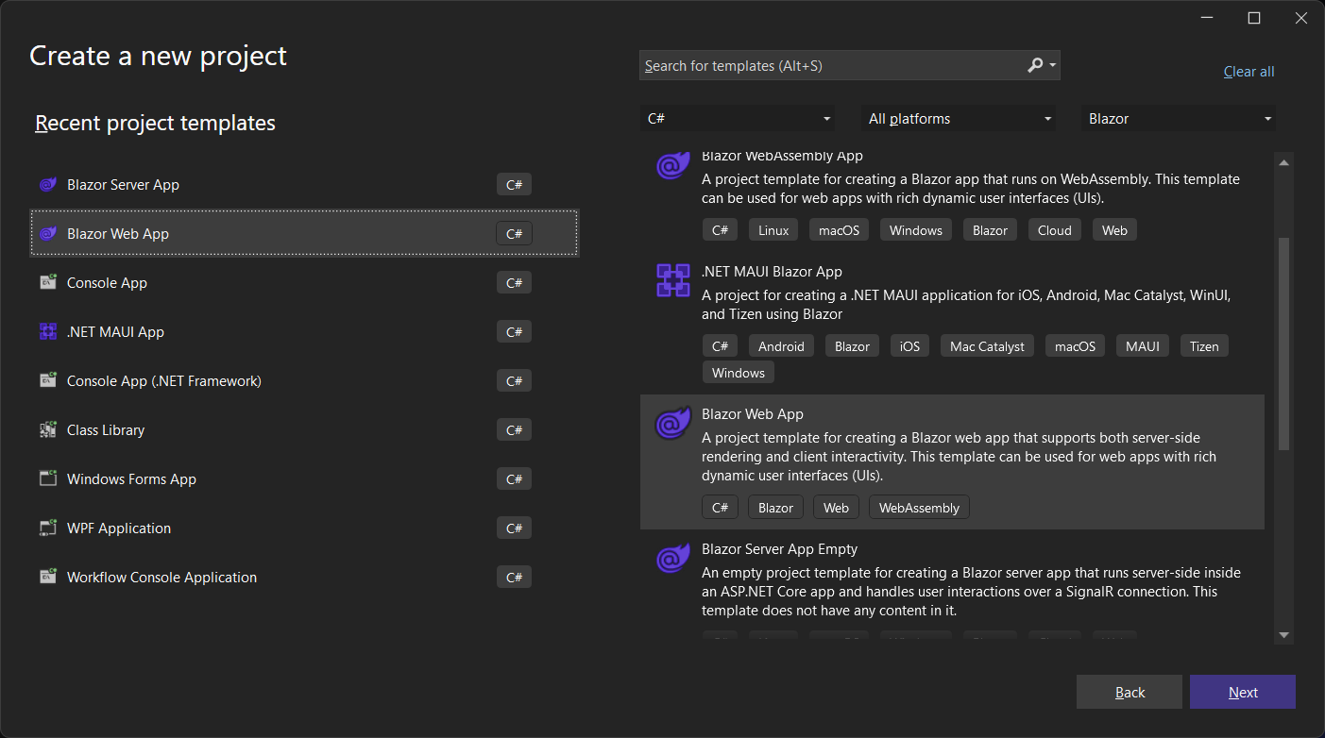The height and width of the screenshot is (738, 1325).
Task: Click the Blazor Web App template icon in results
Action: point(673,424)
